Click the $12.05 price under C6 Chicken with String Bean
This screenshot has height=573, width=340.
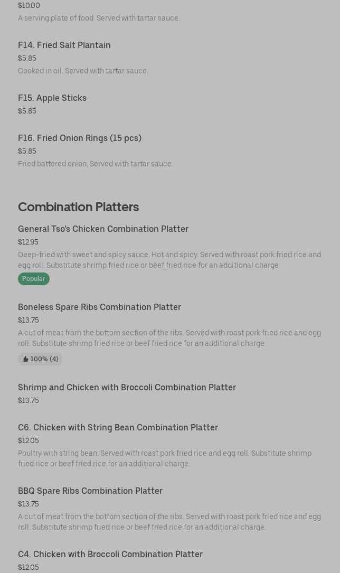pyautogui.click(x=29, y=440)
